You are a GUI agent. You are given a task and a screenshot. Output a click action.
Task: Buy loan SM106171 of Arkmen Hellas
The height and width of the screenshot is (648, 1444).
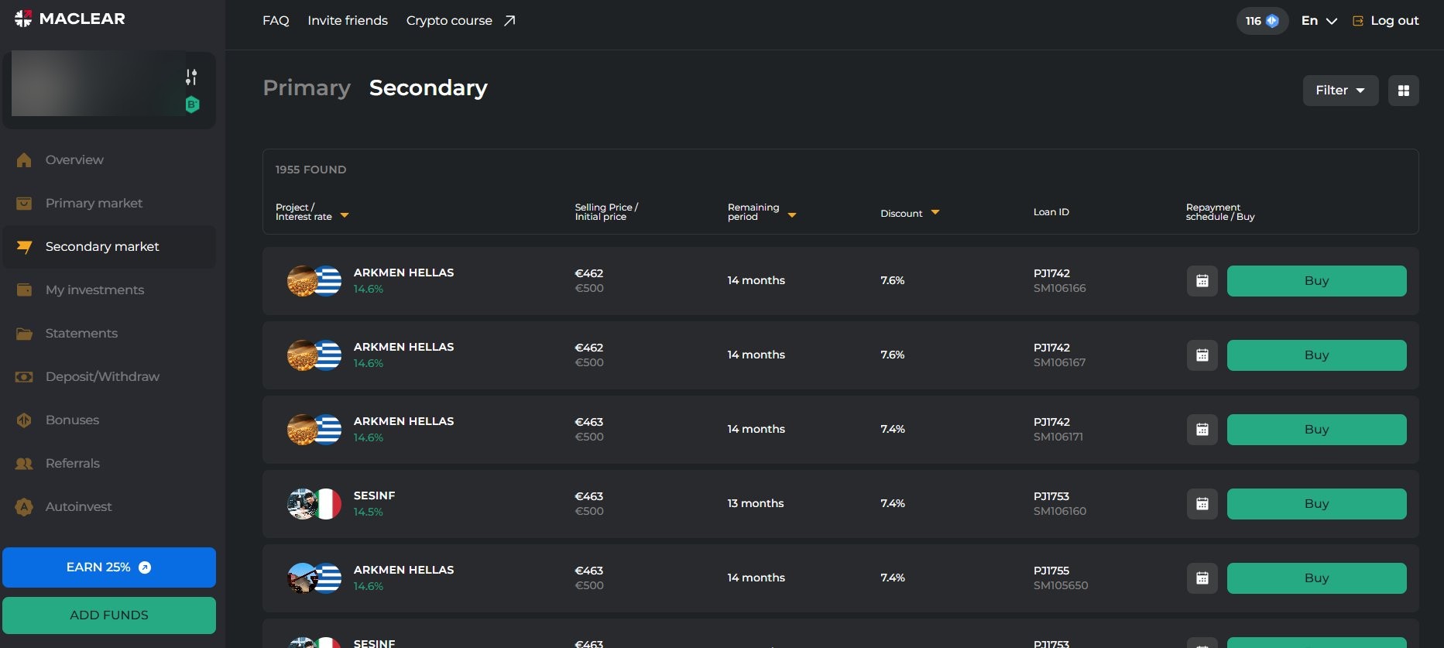(x=1316, y=430)
